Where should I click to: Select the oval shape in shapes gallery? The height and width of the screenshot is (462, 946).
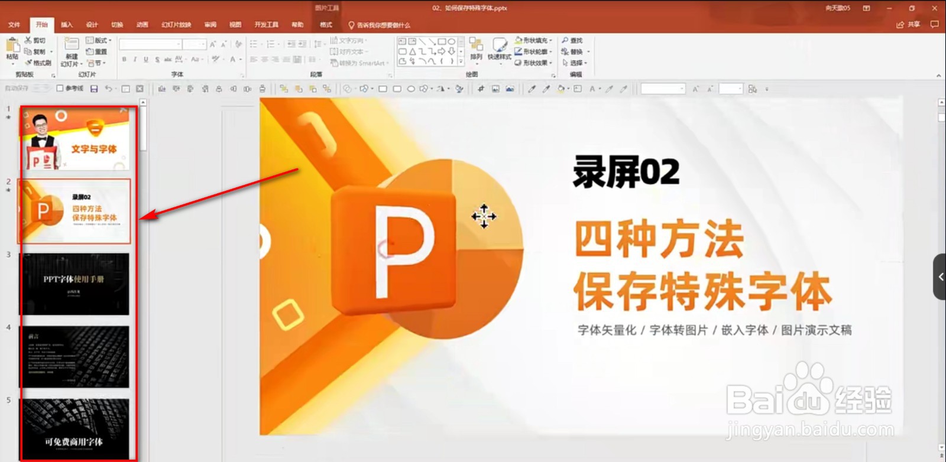coord(452,42)
